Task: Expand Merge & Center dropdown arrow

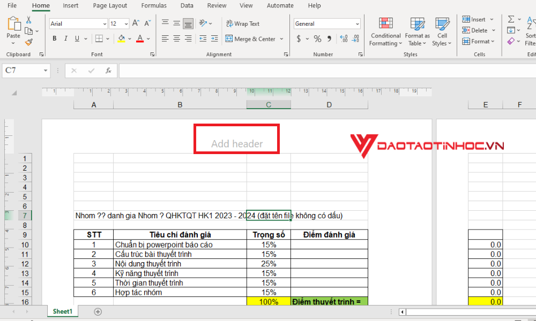Action: pos(281,39)
